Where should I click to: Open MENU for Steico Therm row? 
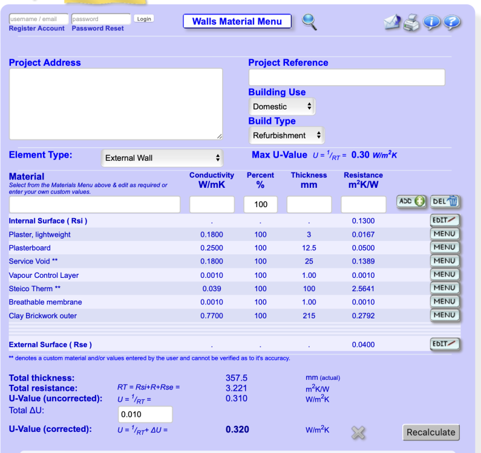[445, 288]
